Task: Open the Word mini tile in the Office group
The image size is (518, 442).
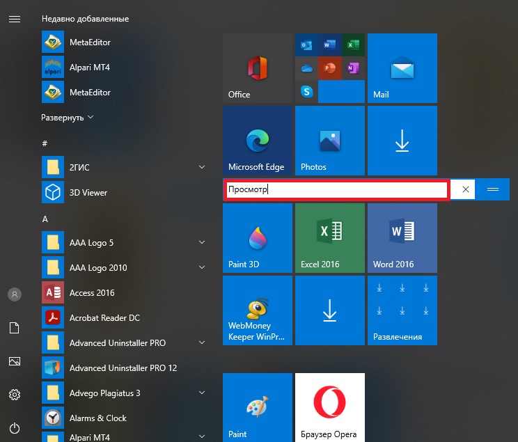Action: click(330, 45)
